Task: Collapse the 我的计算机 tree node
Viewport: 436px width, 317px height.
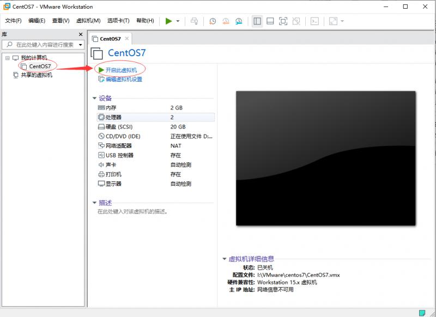Action: pyautogui.click(x=8, y=58)
